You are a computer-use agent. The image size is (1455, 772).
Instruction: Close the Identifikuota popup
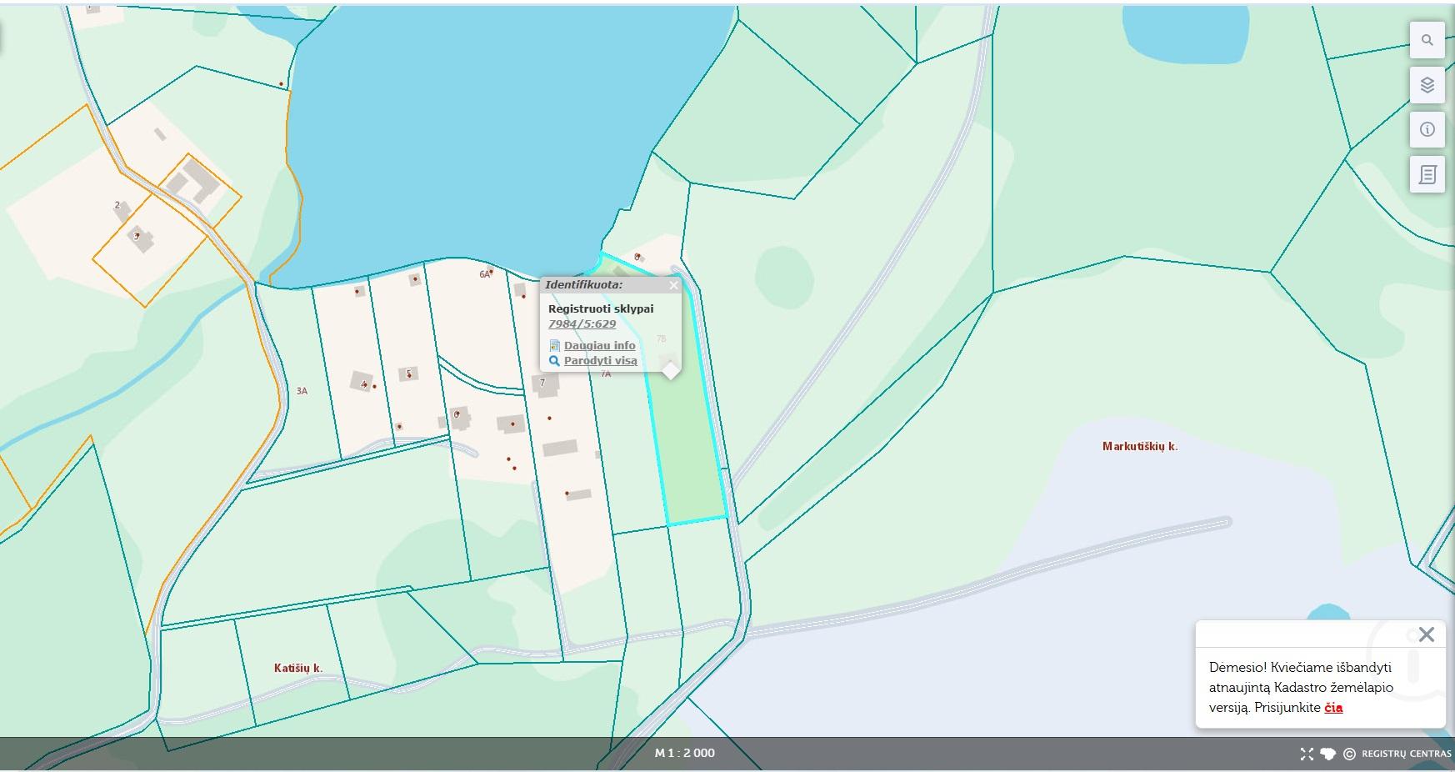pyautogui.click(x=673, y=285)
